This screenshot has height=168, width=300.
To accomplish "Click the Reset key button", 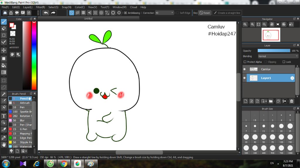I will [x=205, y=13].
